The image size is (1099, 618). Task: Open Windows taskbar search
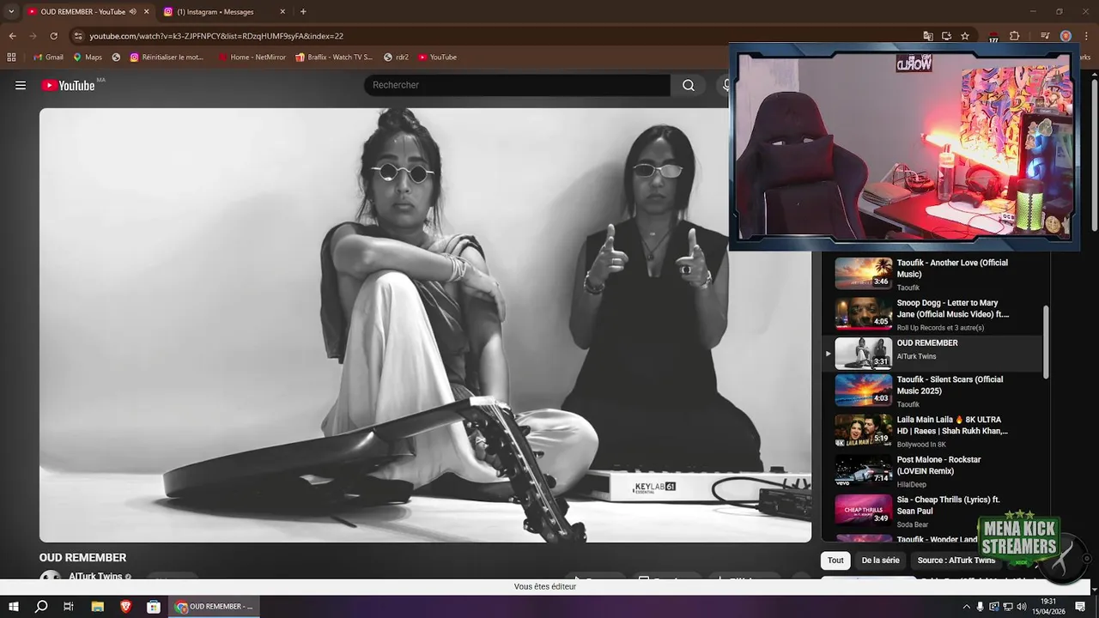tap(41, 607)
